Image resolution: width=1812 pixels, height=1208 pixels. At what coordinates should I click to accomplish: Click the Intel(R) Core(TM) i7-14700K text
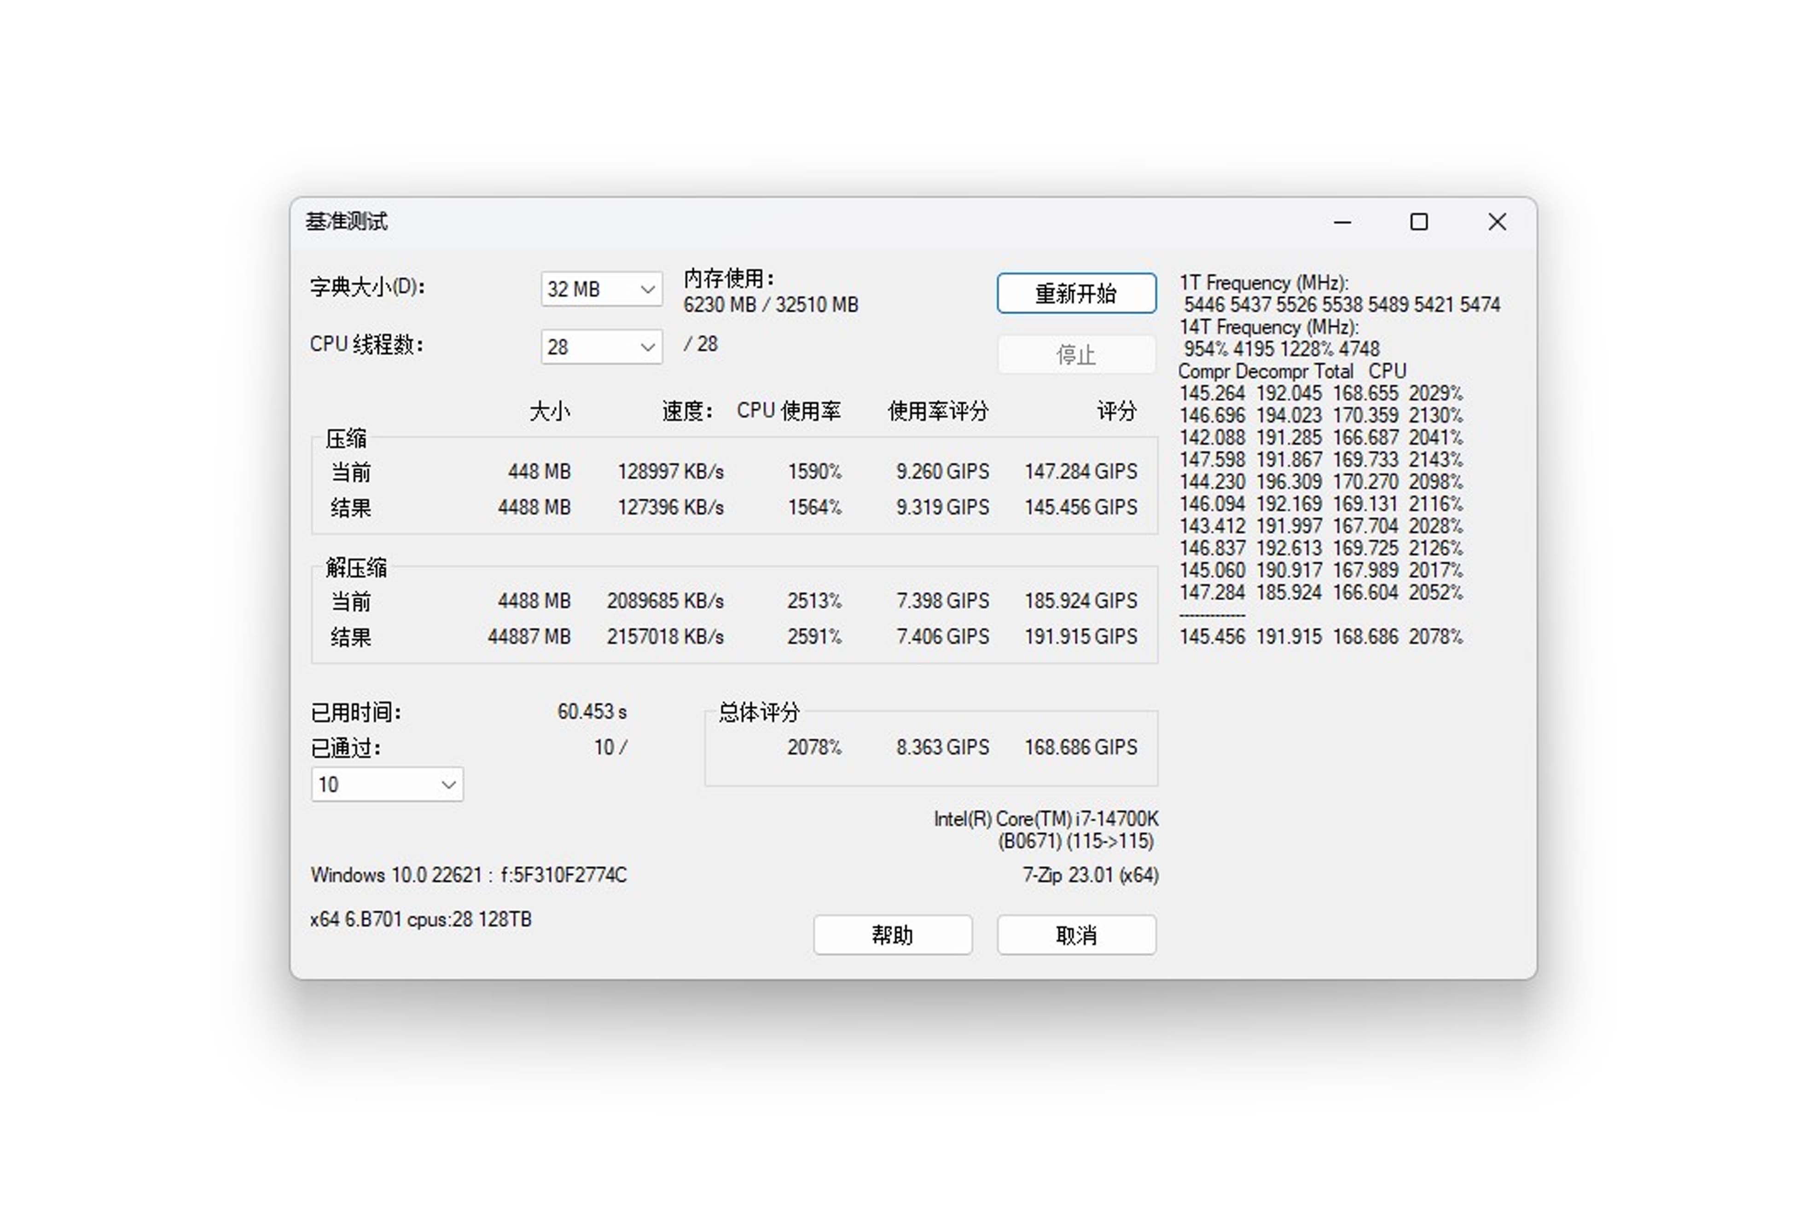tap(1046, 819)
